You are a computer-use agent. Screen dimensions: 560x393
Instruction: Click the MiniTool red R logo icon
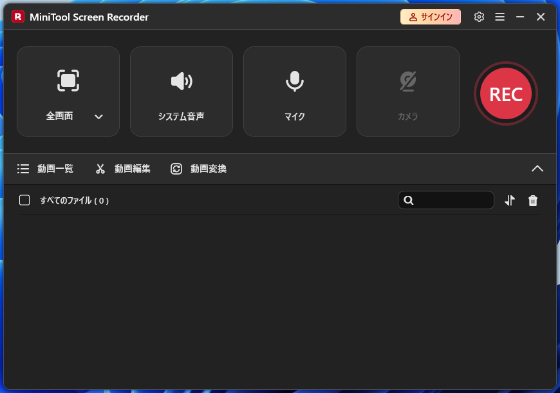tap(18, 17)
